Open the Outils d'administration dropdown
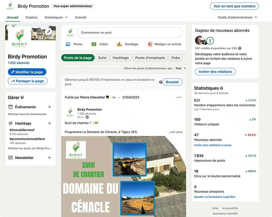 tap(237, 17)
